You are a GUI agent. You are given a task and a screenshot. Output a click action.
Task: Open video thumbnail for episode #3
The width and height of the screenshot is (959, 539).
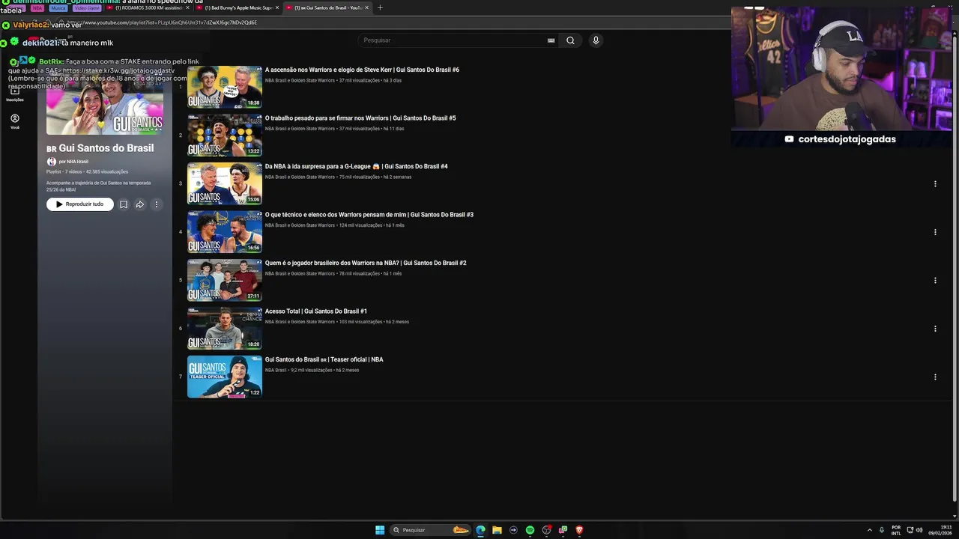pyautogui.click(x=225, y=231)
